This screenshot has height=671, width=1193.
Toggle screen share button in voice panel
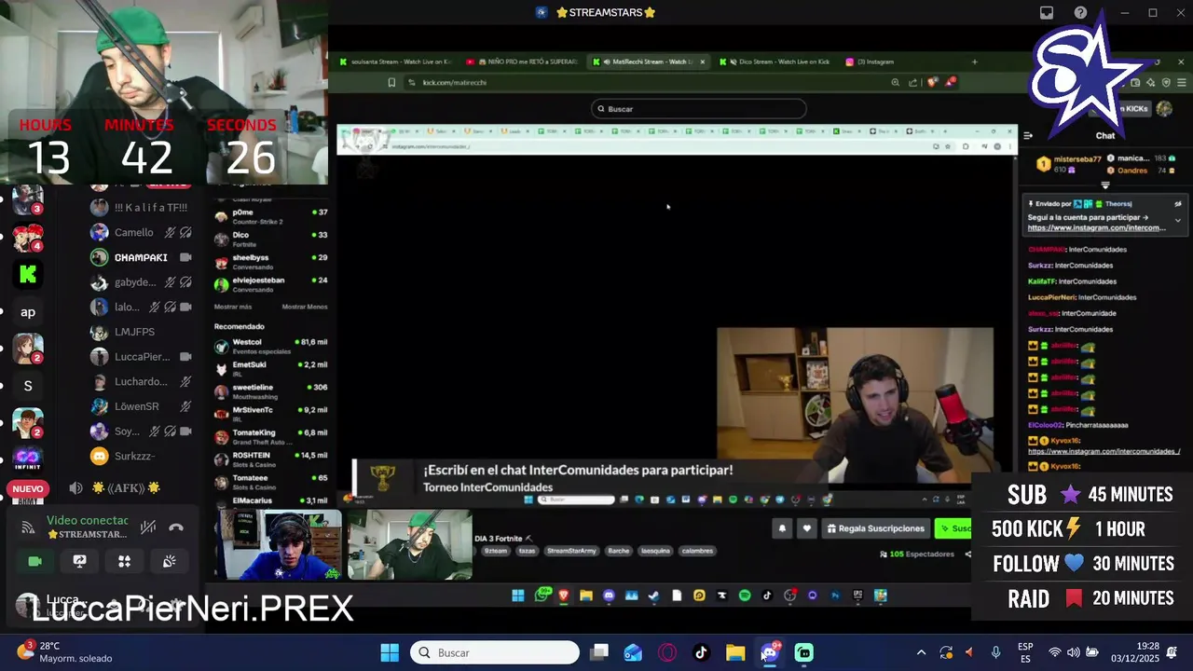pos(79,561)
